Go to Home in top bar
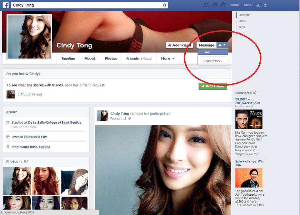The width and height of the screenshot is (300, 215). coord(235,5)
